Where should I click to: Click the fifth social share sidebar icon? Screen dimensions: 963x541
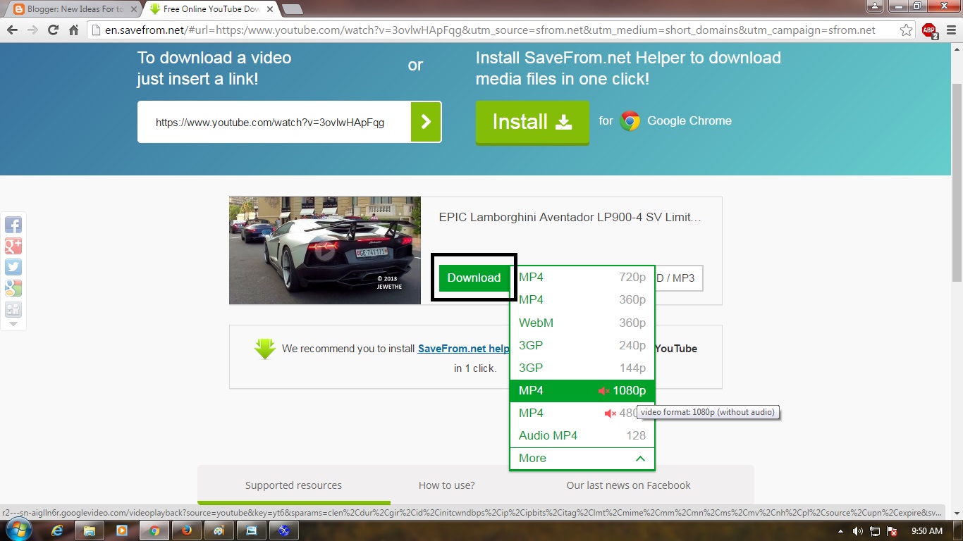pyautogui.click(x=13, y=309)
